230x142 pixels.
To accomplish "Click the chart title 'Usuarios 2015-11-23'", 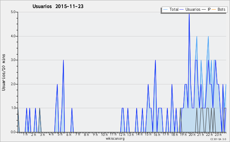I will point(58,6).
